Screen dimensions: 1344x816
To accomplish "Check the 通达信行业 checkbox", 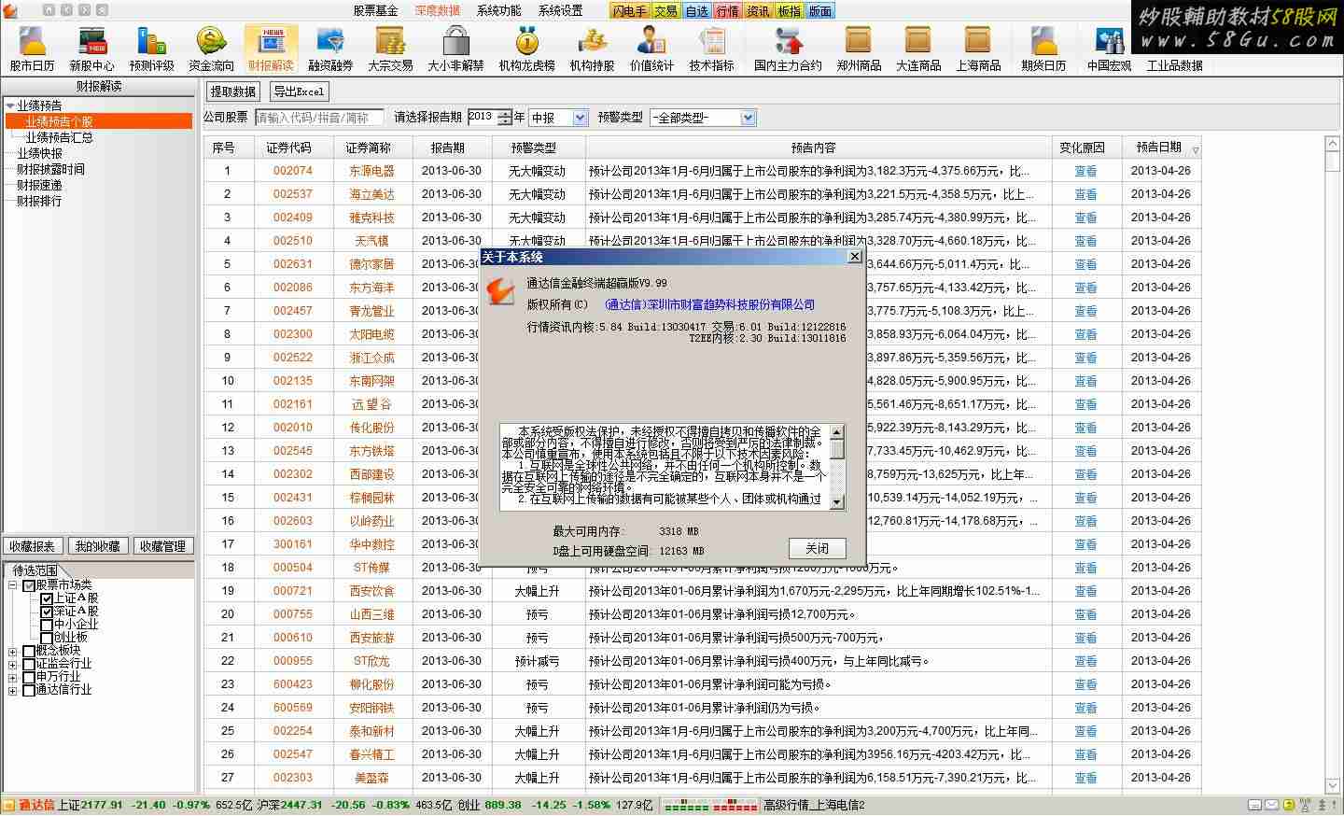I will 29,690.
